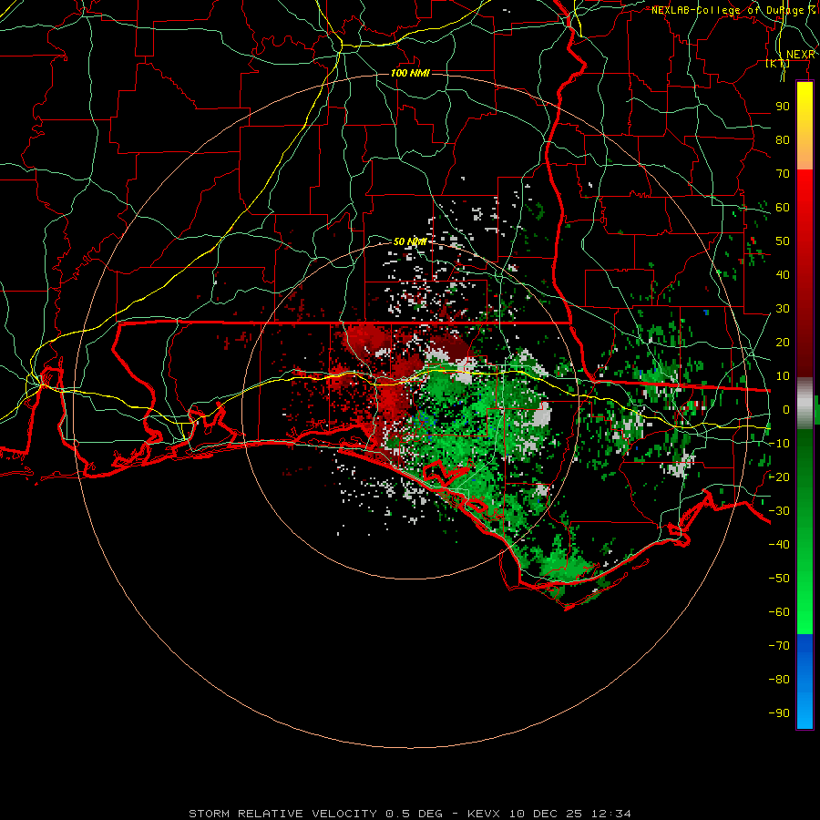Select the 80 value on velocity scale
Image resolution: width=820 pixels, height=820 pixels.
tap(783, 140)
